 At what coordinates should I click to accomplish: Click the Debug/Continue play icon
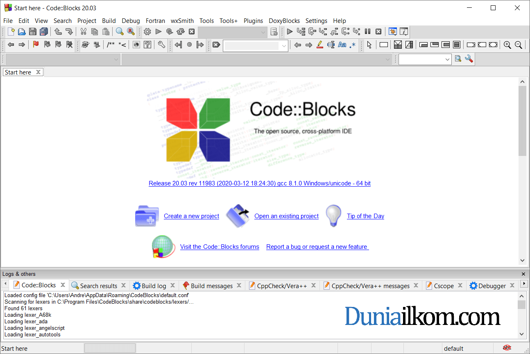(x=290, y=32)
